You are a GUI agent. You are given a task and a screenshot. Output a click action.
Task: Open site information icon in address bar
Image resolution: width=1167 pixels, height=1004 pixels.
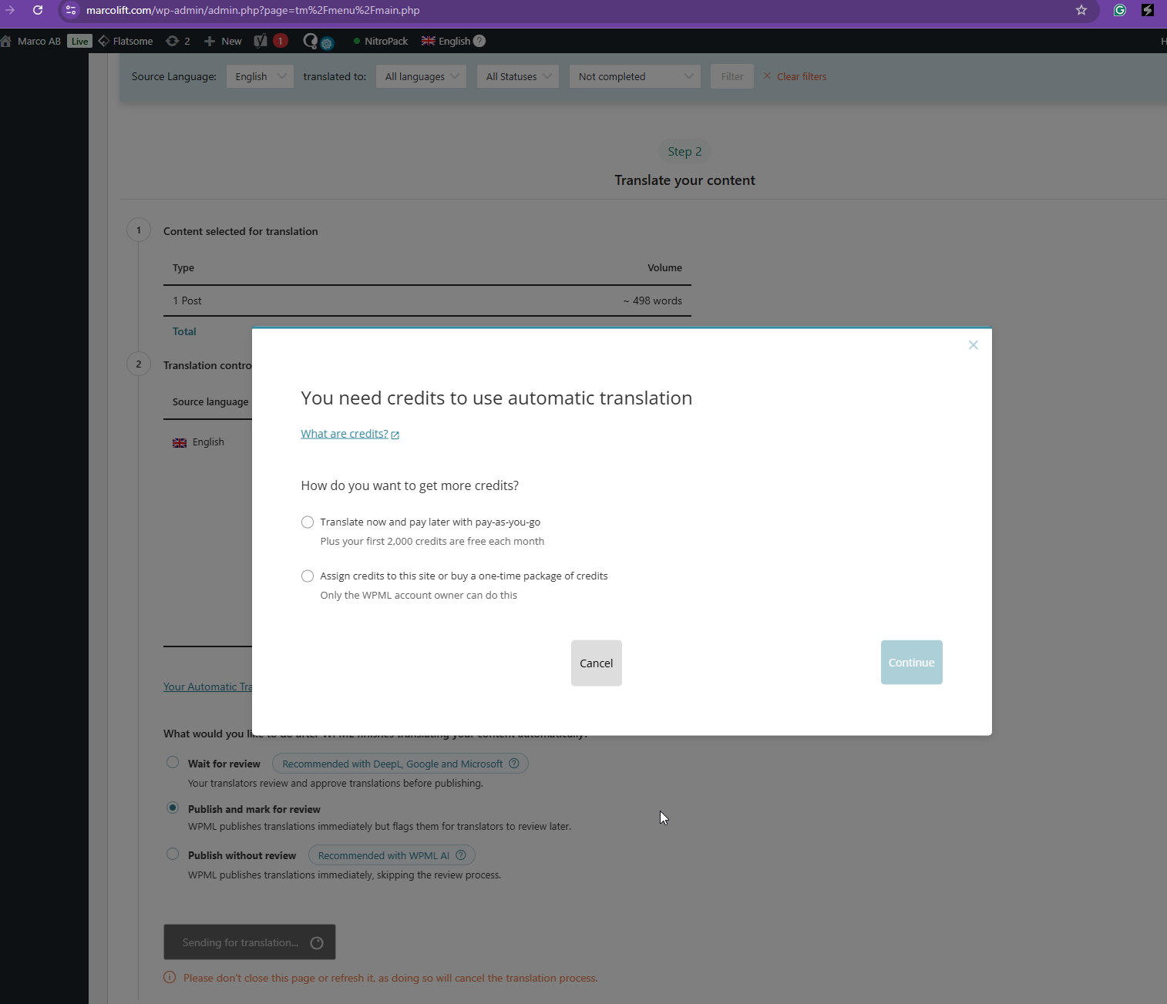tap(71, 10)
